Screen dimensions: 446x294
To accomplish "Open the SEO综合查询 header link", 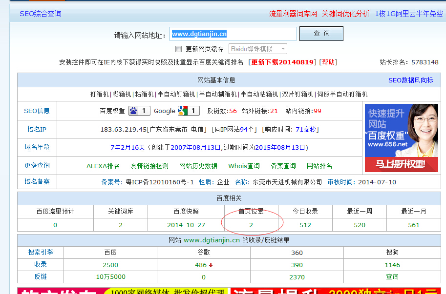I will pyautogui.click(x=41, y=14).
